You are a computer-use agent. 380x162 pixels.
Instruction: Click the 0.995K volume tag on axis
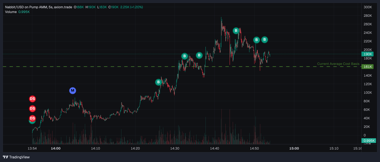pyautogui.click(x=369, y=141)
